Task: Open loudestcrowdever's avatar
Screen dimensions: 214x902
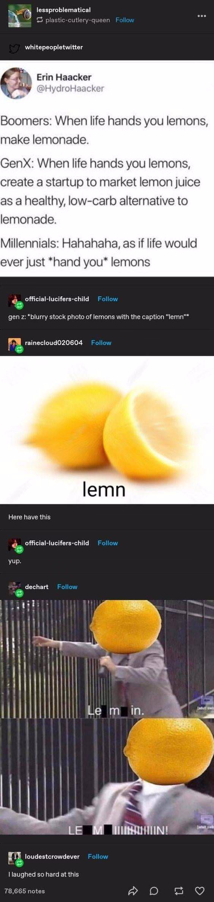Action: tap(15, 858)
